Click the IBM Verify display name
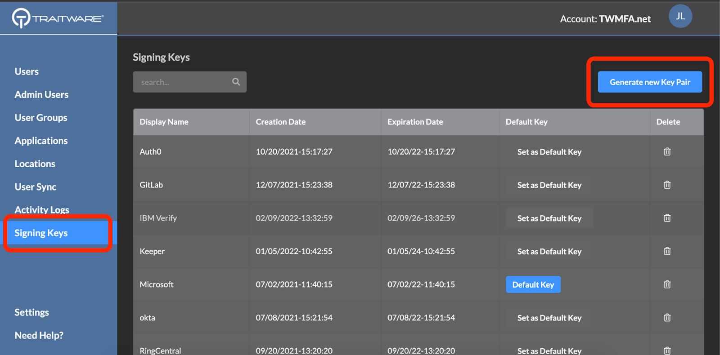 click(158, 218)
